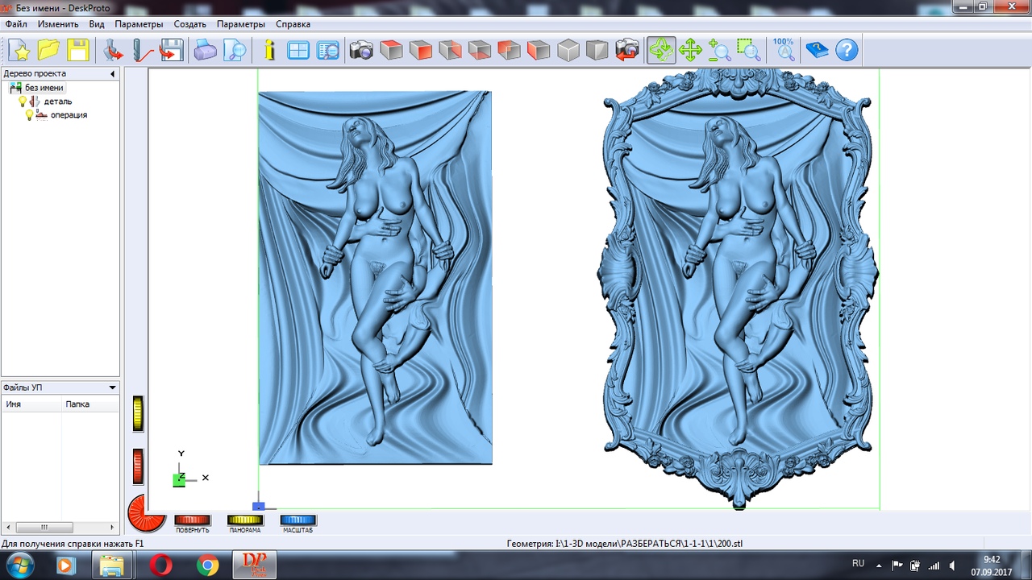
Task: Click the blue МАСШТАБ thumbwheel
Action: point(298,520)
